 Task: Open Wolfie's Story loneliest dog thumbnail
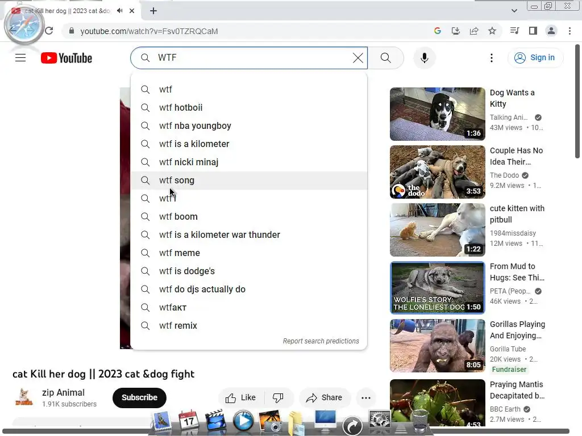pos(437,287)
